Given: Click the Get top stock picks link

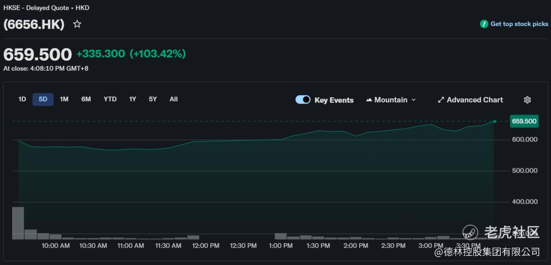Looking at the screenshot, I should click(519, 24).
